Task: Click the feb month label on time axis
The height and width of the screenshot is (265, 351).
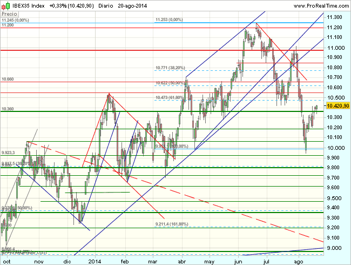Action: point(125,262)
